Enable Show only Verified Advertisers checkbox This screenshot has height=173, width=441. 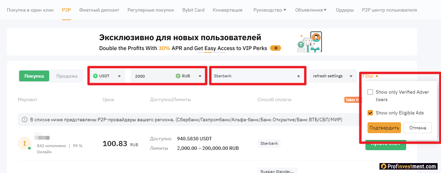point(370,92)
